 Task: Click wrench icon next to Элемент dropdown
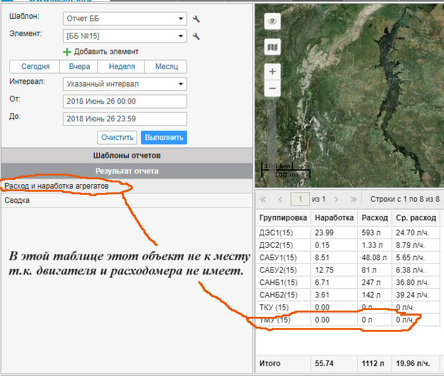pyautogui.click(x=196, y=37)
